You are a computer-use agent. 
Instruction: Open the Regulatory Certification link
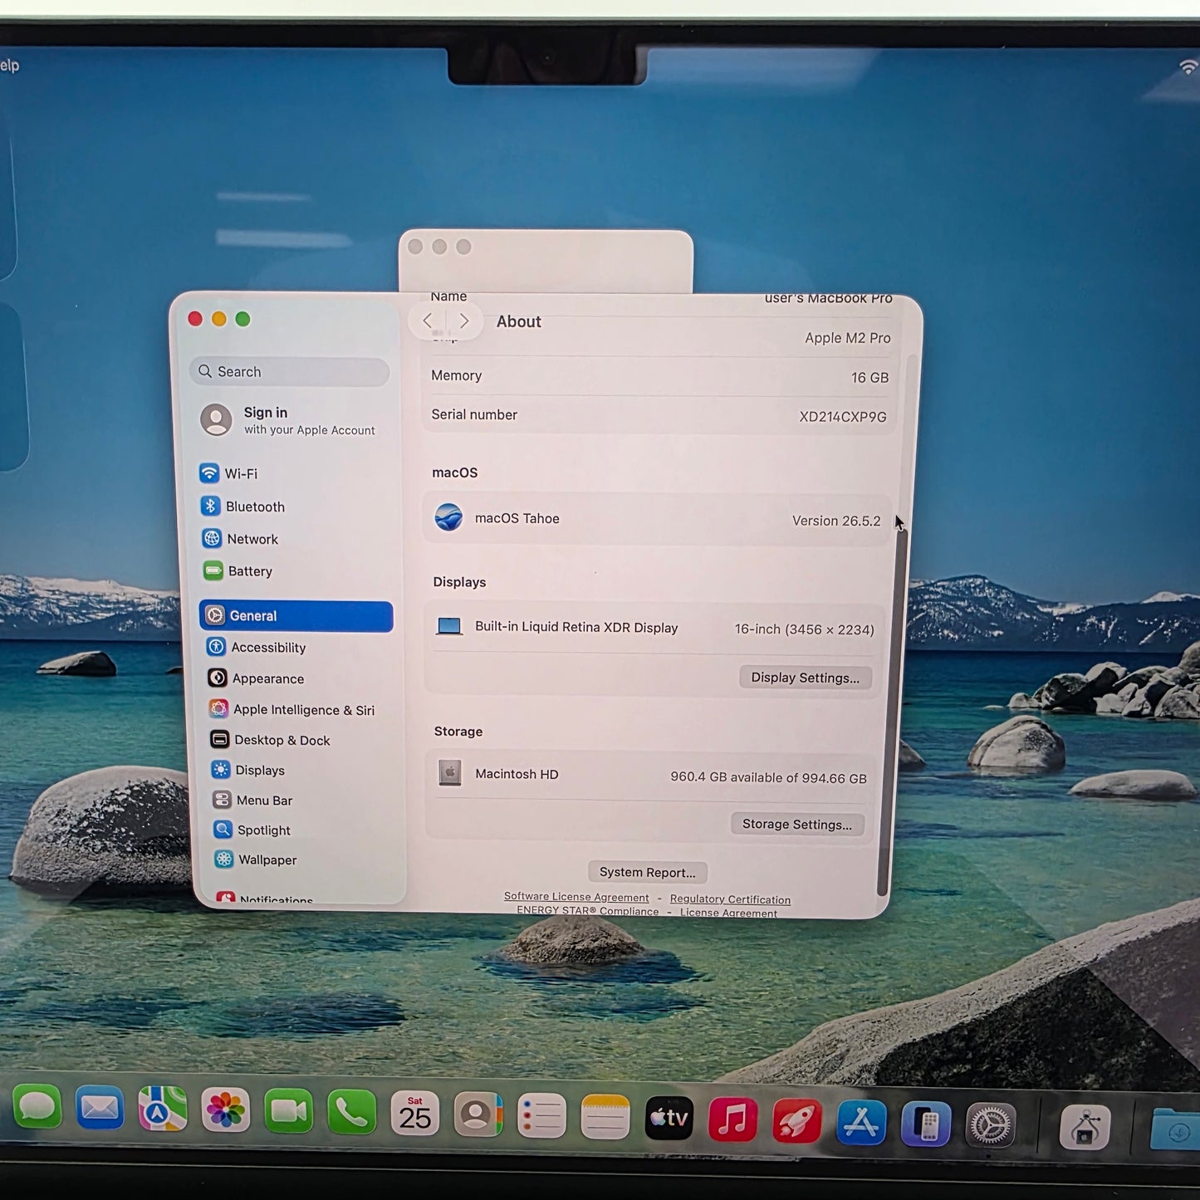(x=730, y=899)
